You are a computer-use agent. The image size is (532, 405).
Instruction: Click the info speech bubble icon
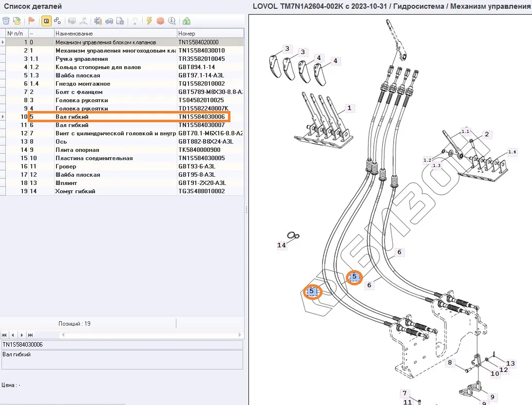click(171, 21)
